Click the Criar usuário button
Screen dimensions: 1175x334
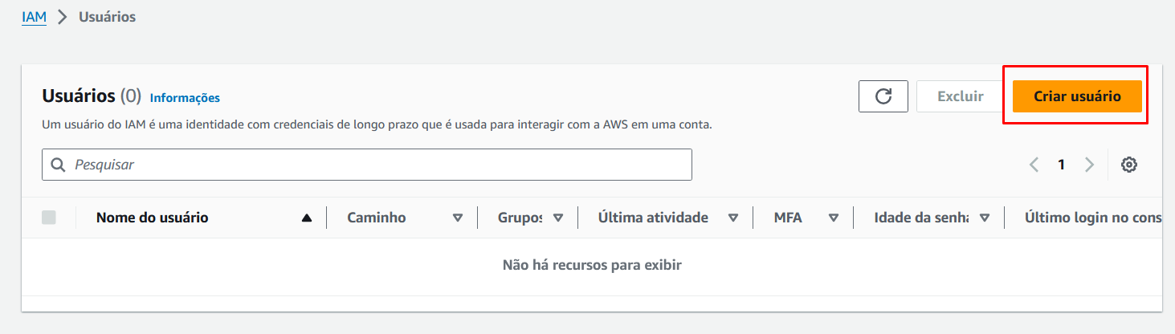(1077, 96)
